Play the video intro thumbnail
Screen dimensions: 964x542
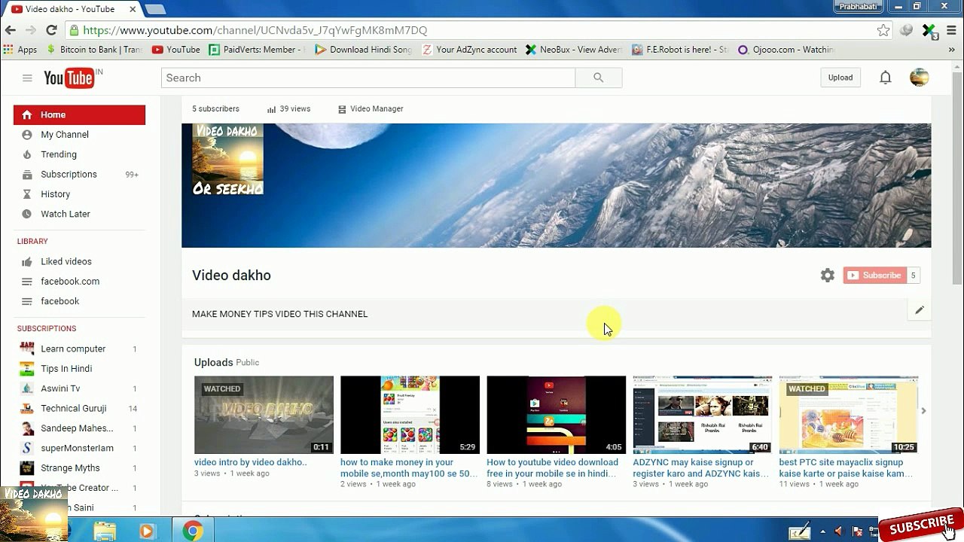264,415
